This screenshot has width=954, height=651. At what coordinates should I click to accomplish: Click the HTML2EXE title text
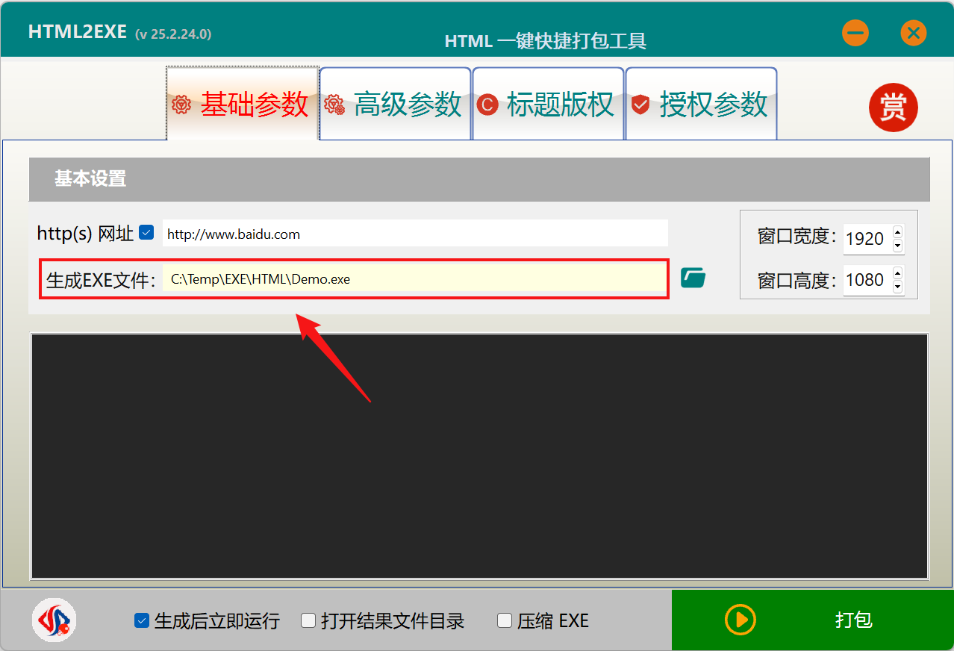pyautogui.click(x=78, y=32)
